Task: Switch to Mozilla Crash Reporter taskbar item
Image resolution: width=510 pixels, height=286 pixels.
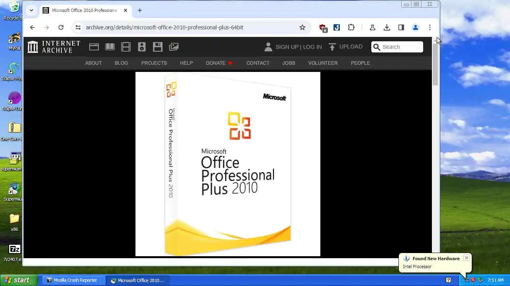Action: 74,280
